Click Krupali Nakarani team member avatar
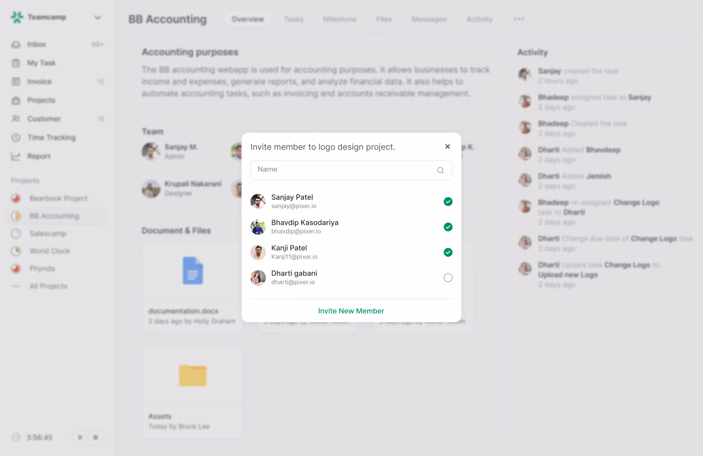This screenshot has height=456, width=703. pyautogui.click(x=151, y=189)
